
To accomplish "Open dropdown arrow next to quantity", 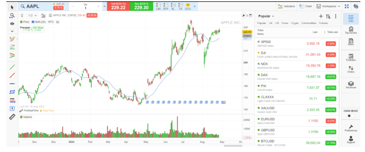I will 104,7.
